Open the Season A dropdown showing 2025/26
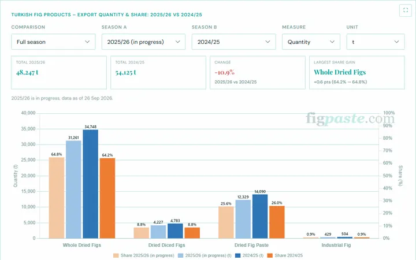 tap(143, 42)
